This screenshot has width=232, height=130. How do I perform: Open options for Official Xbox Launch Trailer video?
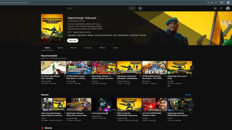pyautogui.click(x=90, y=113)
